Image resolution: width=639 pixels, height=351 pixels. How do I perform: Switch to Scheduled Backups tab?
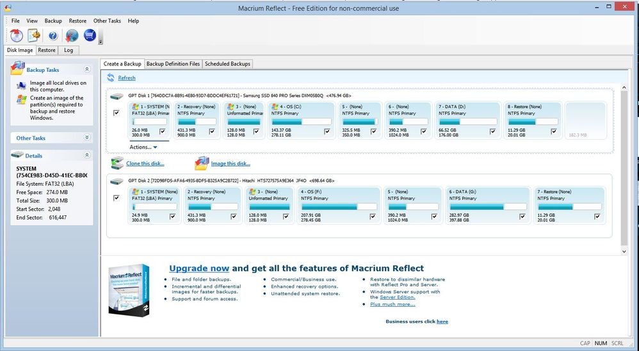tap(227, 64)
